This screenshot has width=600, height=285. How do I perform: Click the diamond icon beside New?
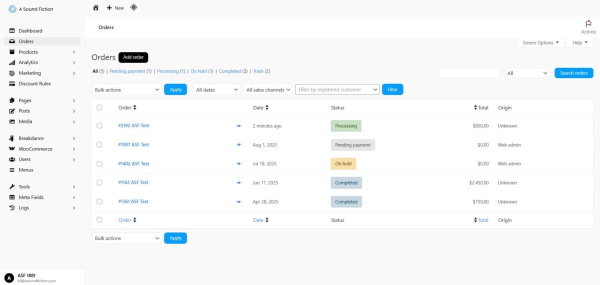coord(133,7)
